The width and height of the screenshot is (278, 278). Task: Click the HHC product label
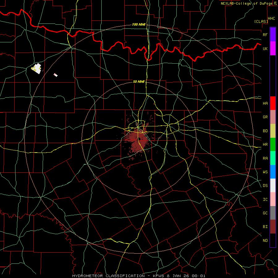click(271, 19)
